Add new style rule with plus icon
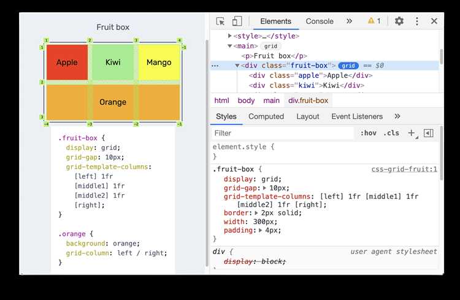The height and width of the screenshot is (300, 460). tap(412, 133)
